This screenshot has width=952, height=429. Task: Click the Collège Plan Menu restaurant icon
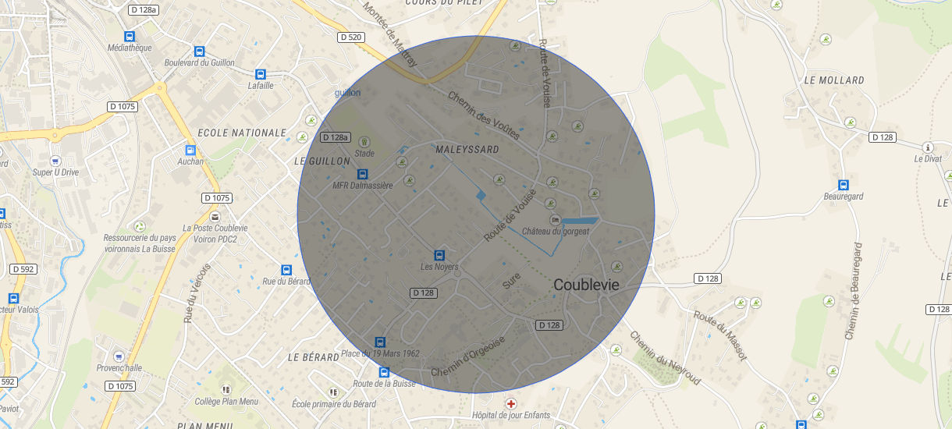tap(226, 389)
